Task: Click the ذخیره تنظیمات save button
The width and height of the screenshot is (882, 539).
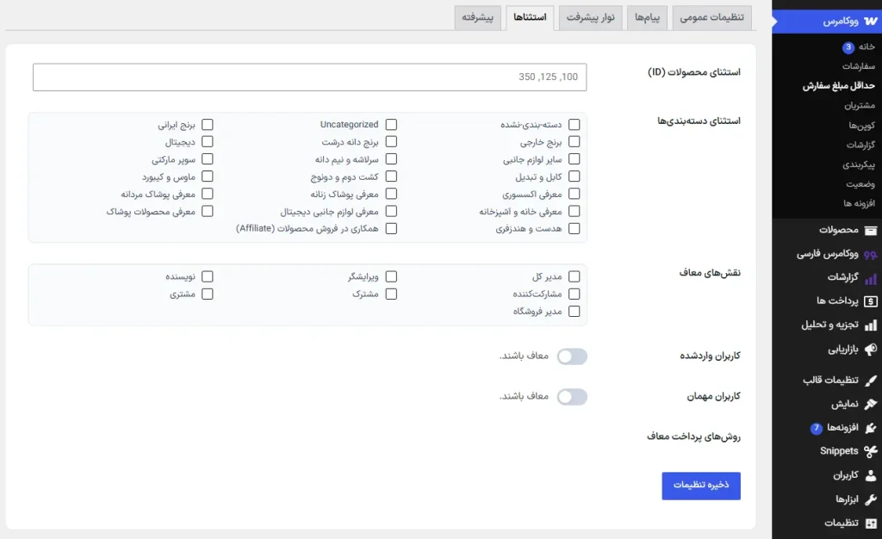Action: 701,486
